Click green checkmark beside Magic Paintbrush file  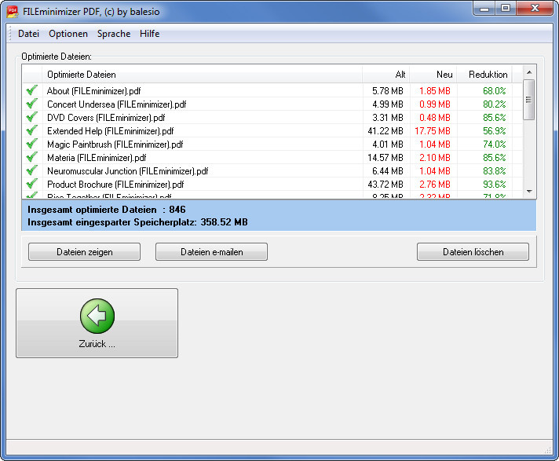32,144
